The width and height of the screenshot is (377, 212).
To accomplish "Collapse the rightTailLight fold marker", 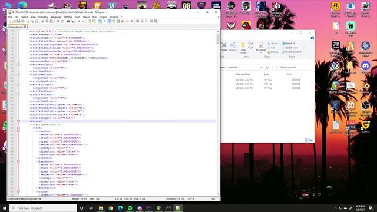I will [x=18, y=95].
